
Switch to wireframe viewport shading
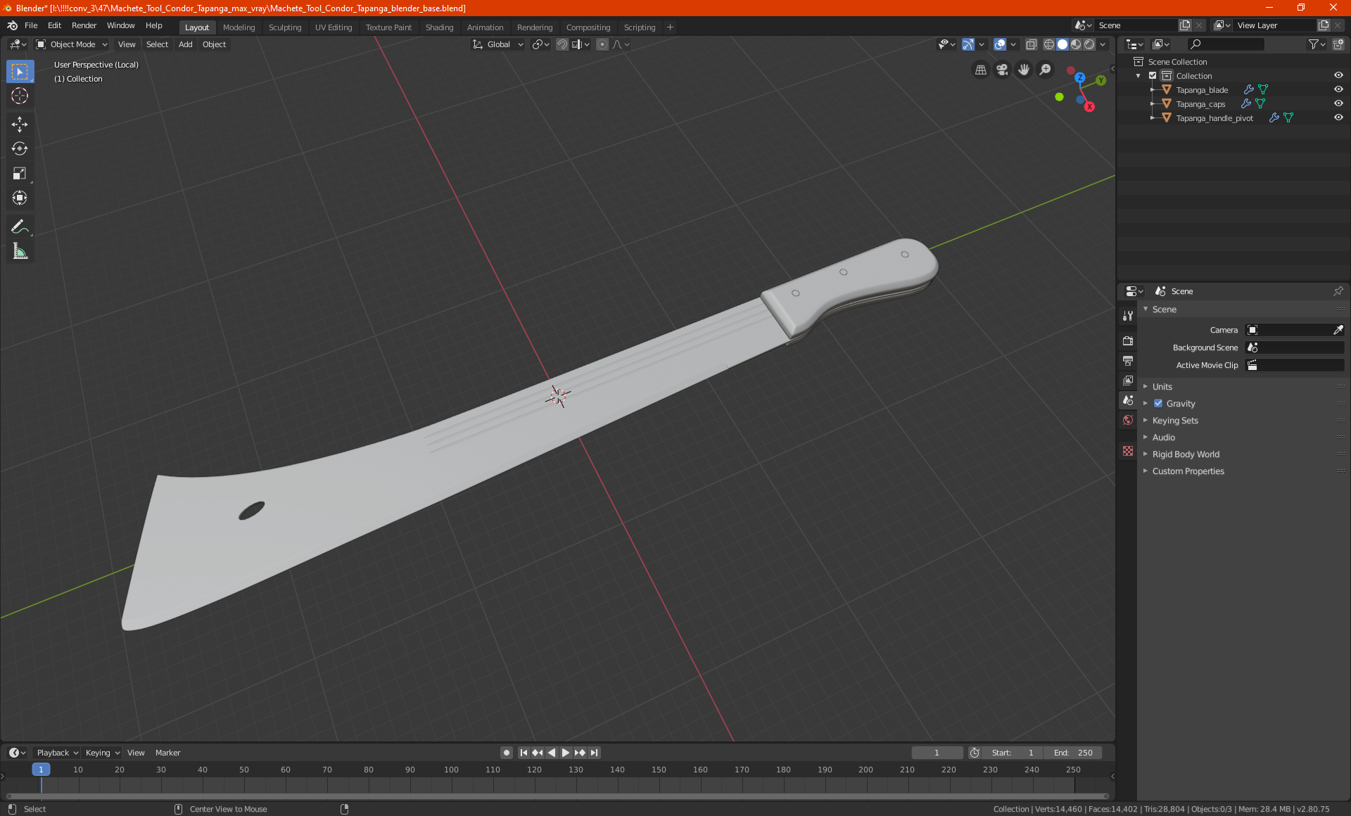coord(1048,44)
